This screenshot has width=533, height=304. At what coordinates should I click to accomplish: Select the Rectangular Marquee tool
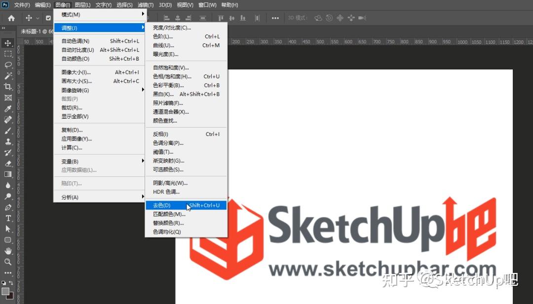[8, 54]
